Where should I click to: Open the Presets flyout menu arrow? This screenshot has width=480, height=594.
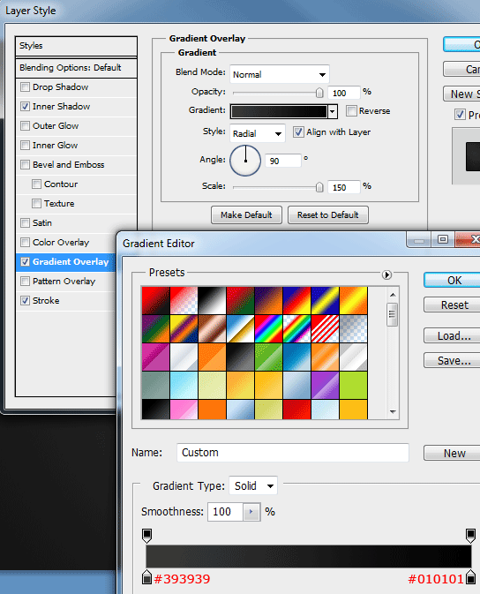[386, 274]
